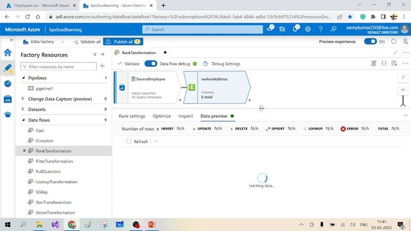Image resolution: width=411 pixels, height=231 pixels.
Task: Click the Cloud Shell icon in the Azure header
Action: pos(270,28)
